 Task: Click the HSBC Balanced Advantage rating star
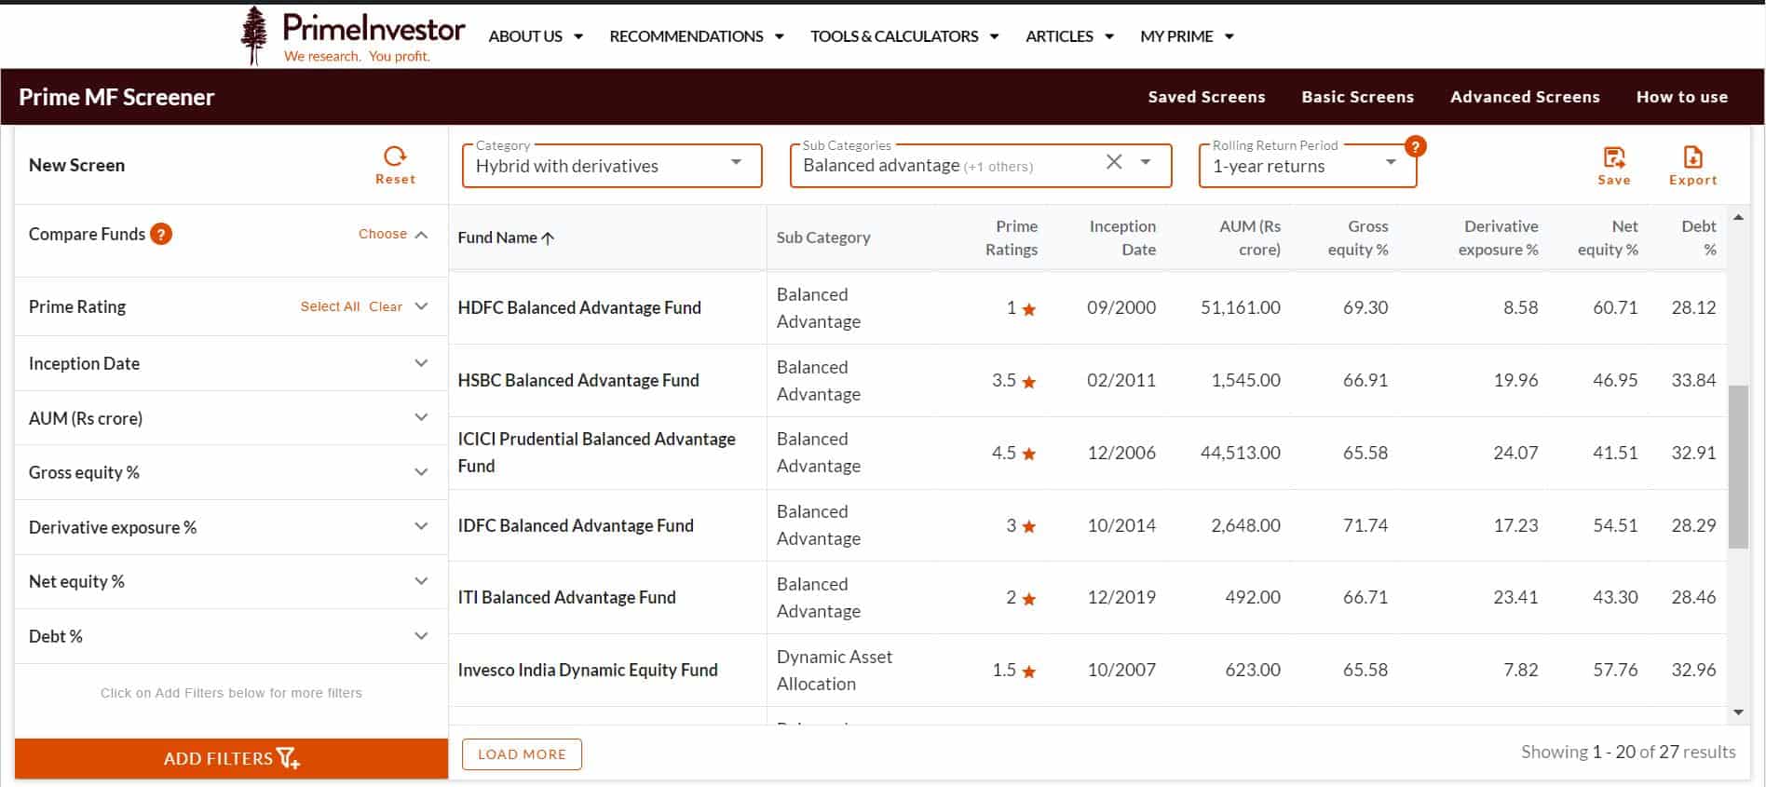(x=1029, y=382)
